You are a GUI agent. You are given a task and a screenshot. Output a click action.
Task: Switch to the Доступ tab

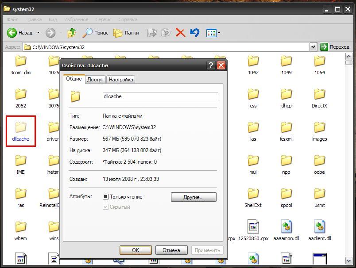pyautogui.click(x=95, y=80)
